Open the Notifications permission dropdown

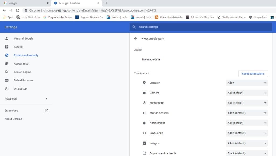tap(247, 123)
